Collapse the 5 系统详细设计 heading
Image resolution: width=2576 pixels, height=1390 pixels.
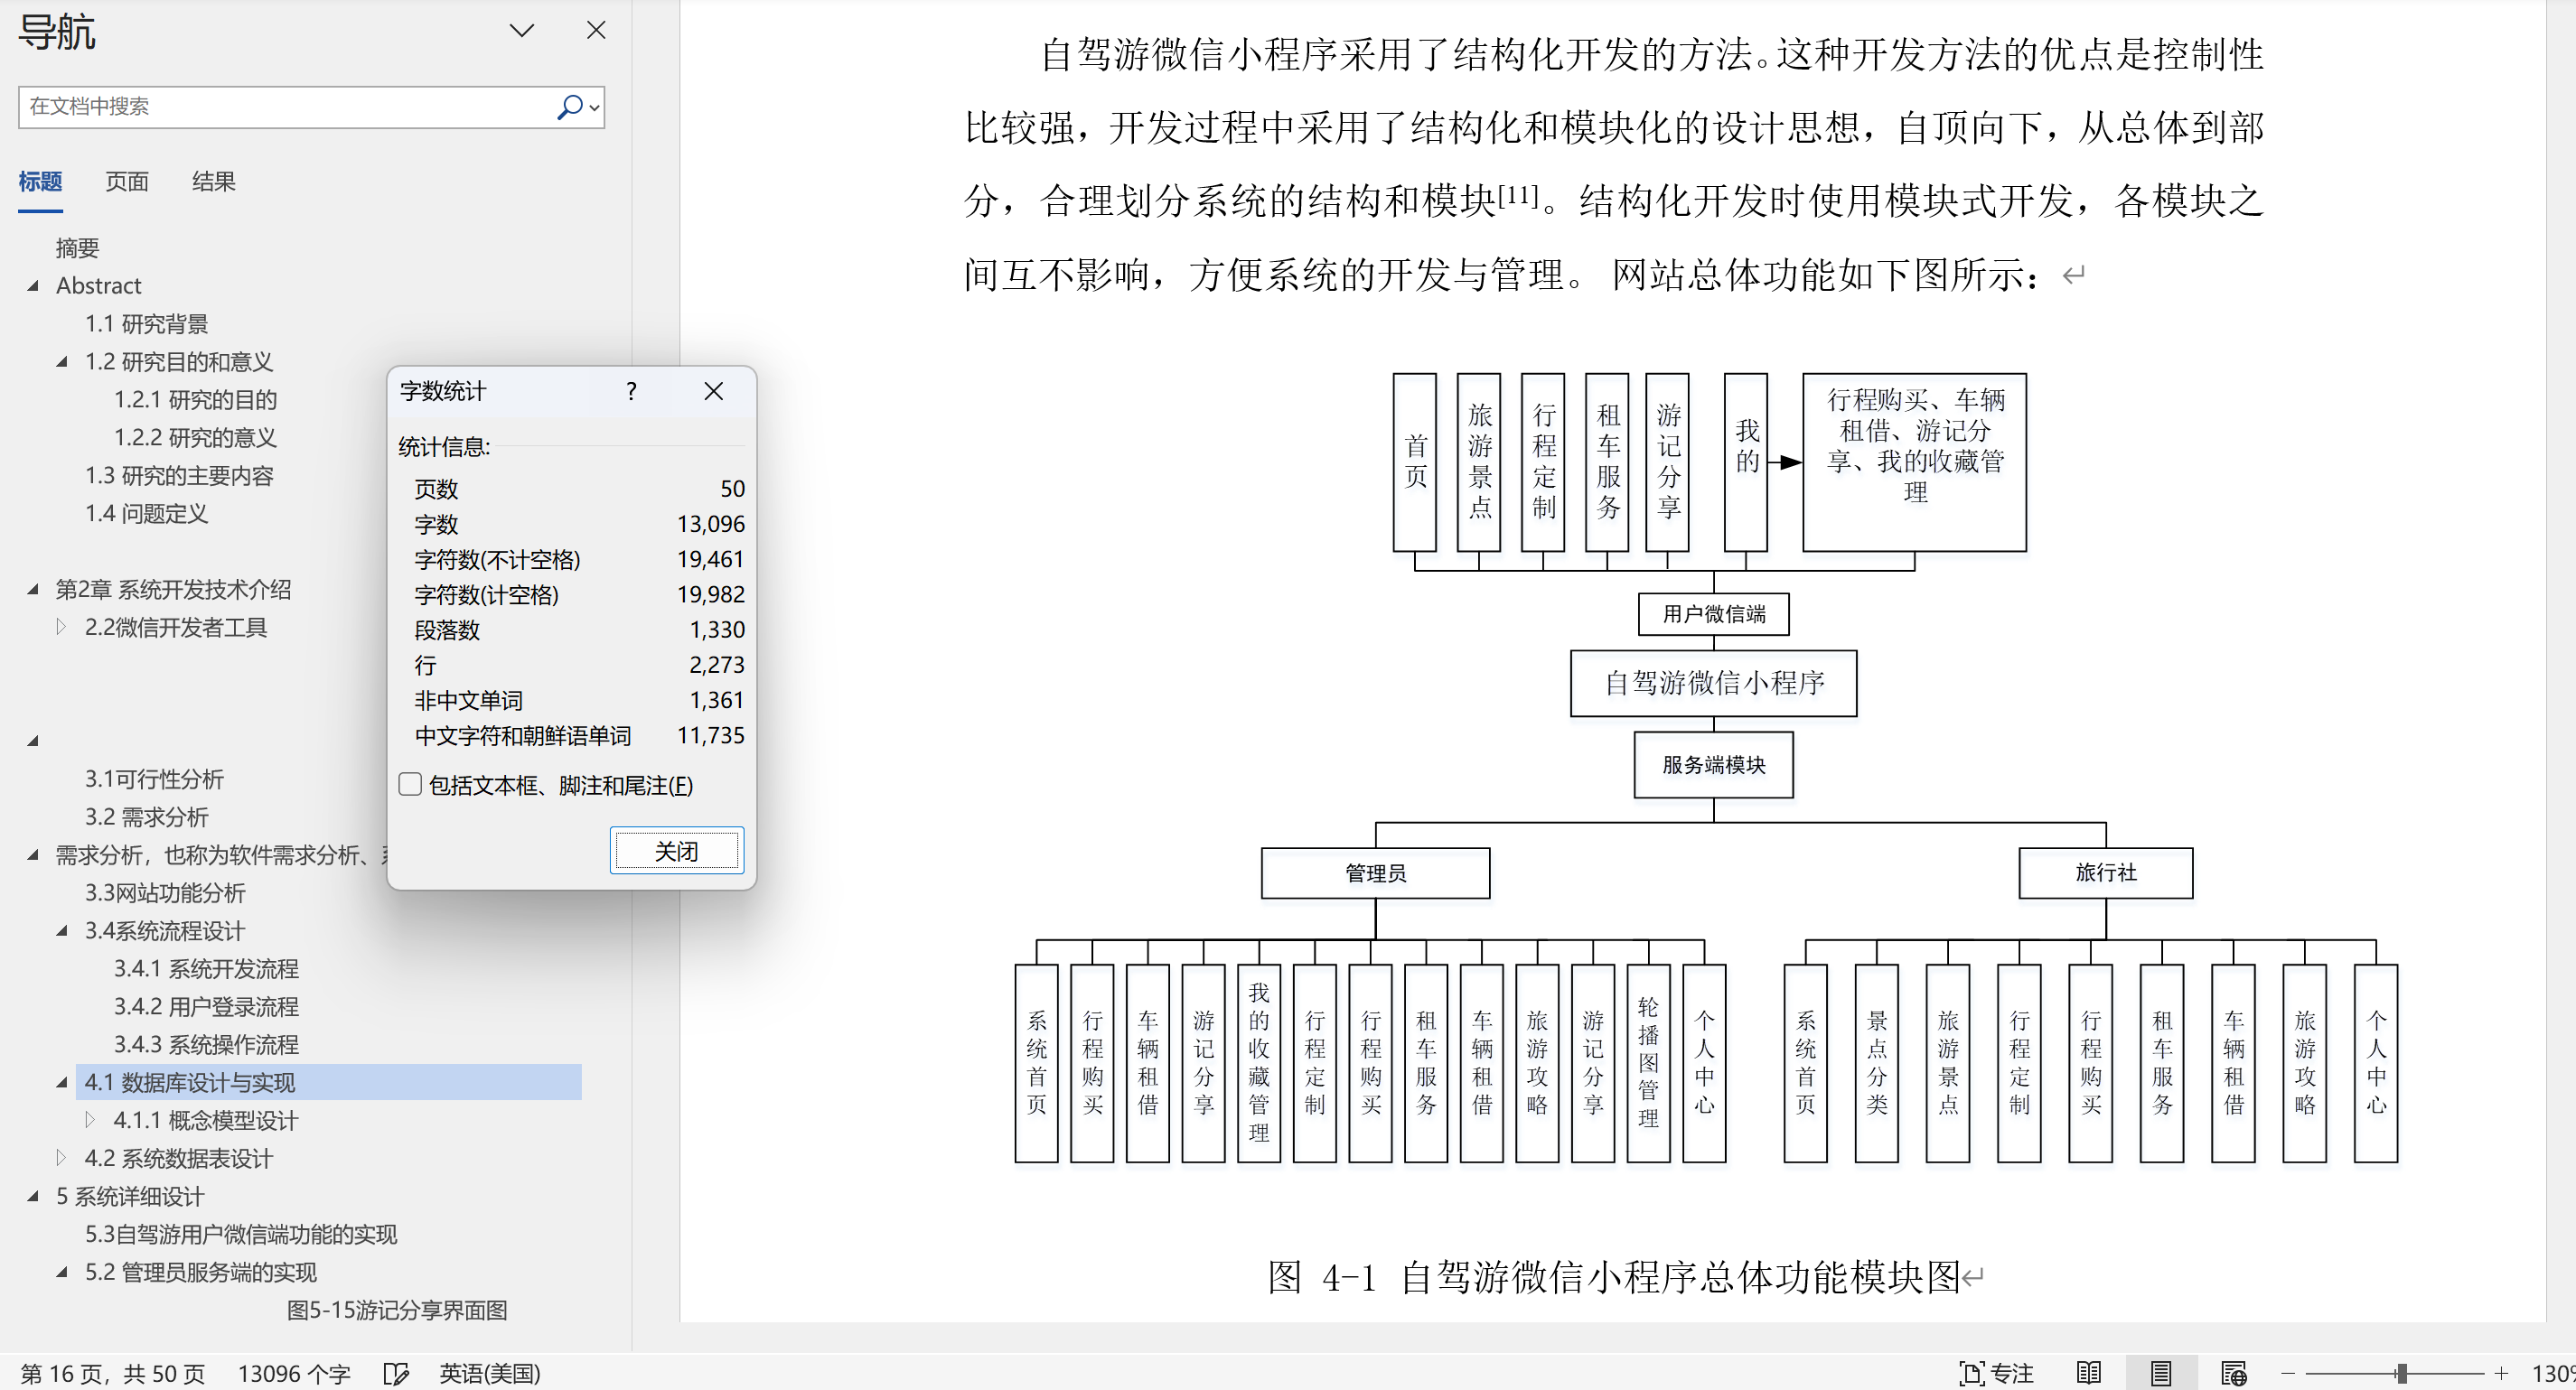pyautogui.click(x=33, y=1196)
